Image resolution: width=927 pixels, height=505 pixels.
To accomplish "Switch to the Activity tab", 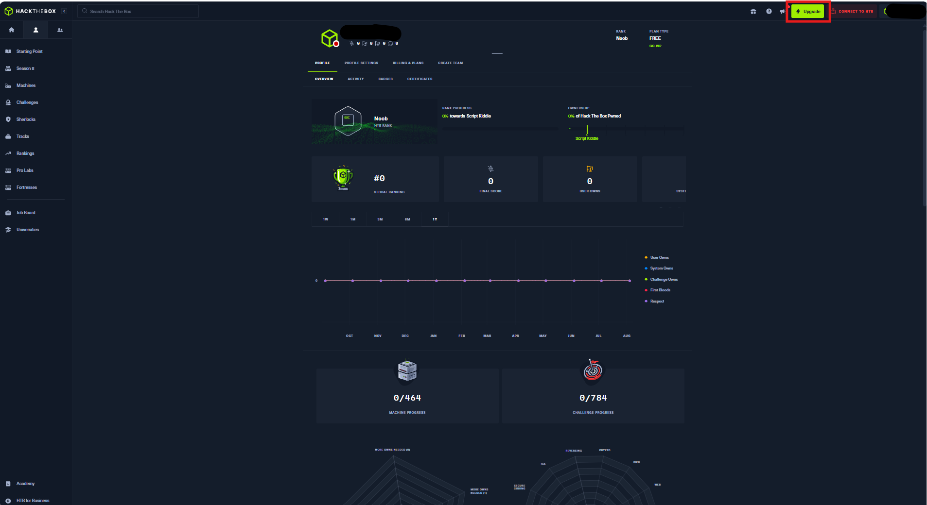I will [356, 79].
